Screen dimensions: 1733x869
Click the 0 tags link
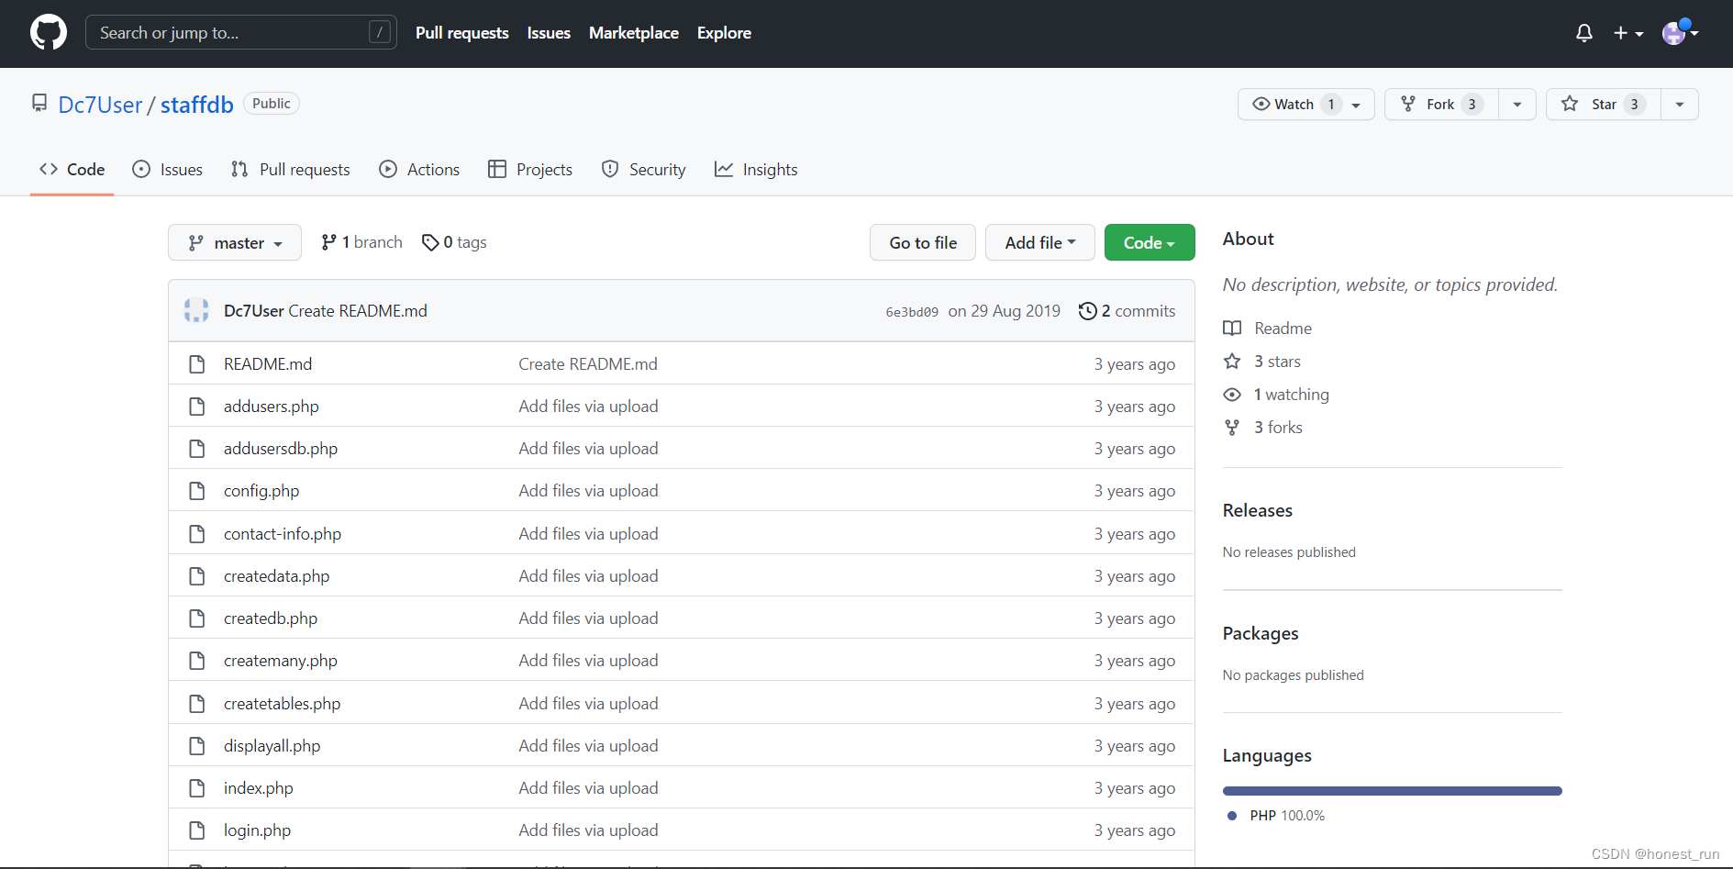[x=454, y=242]
